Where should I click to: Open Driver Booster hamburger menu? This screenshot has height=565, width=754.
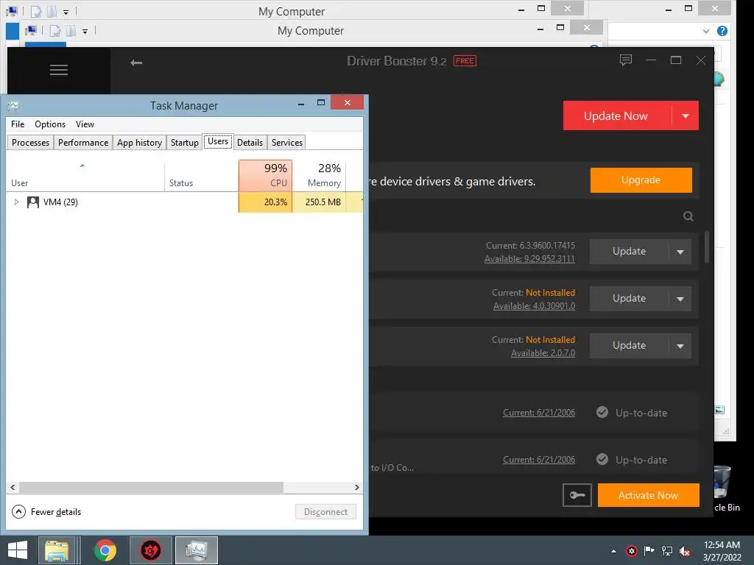point(59,70)
